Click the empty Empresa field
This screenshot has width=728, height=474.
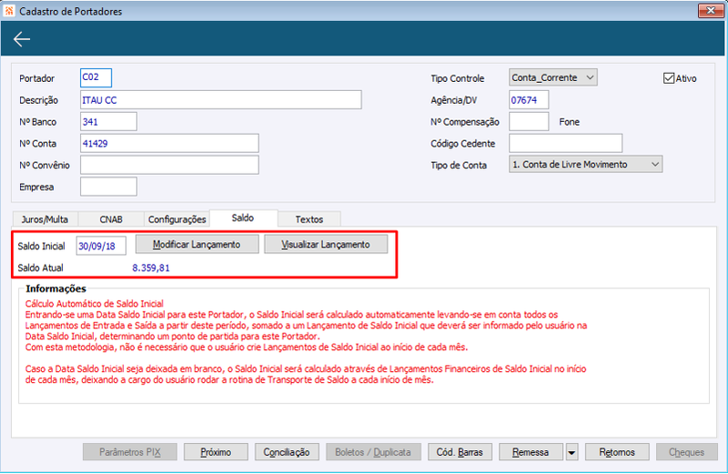click(x=108, y=187)
